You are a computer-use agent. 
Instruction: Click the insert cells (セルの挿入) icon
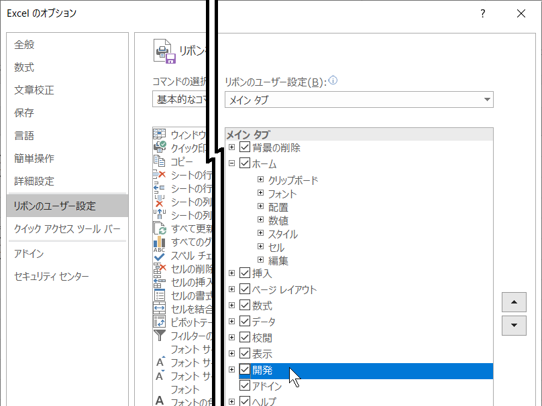pyautogui.click(x=160, y=281)
